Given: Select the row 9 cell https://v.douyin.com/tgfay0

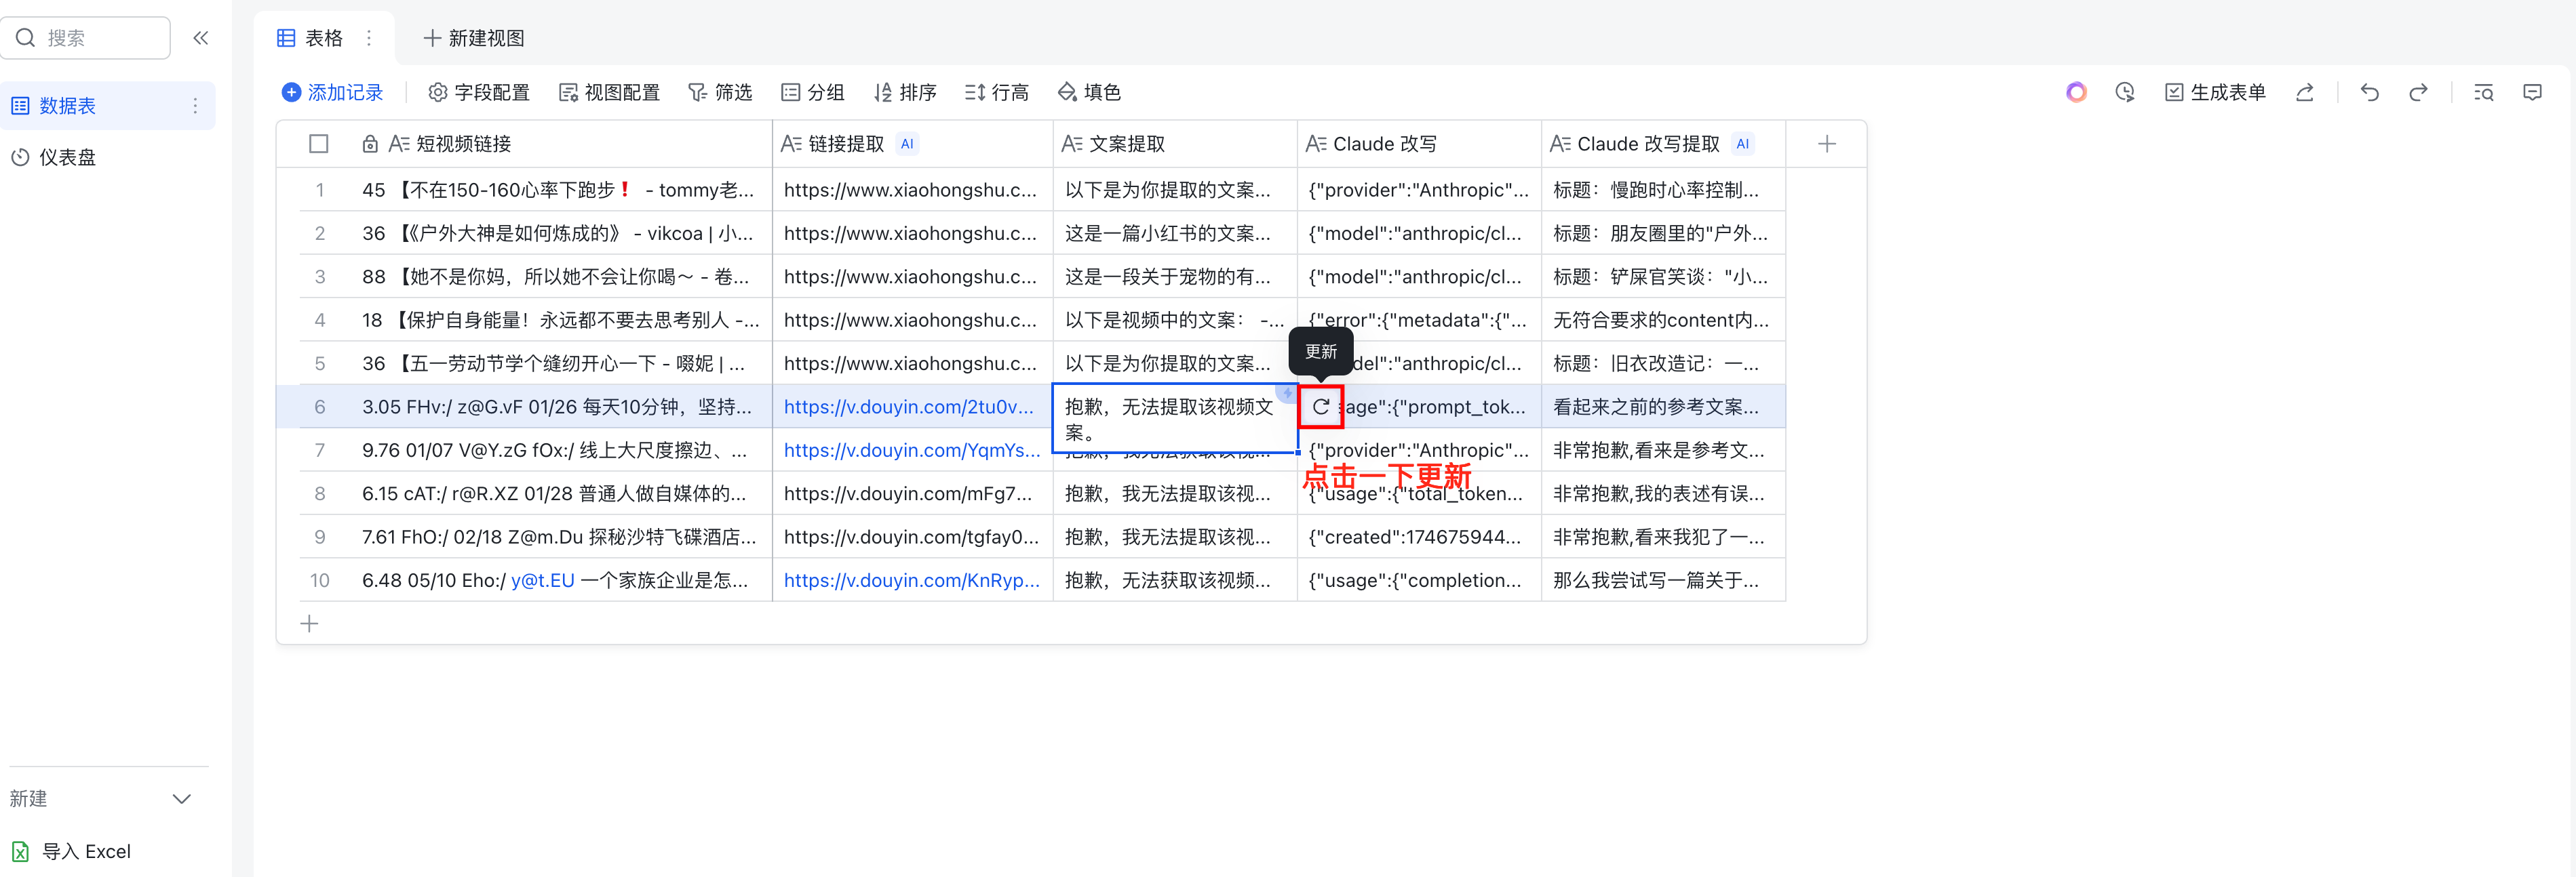Looking at the screenshot, I should click(x=913, y=537).
